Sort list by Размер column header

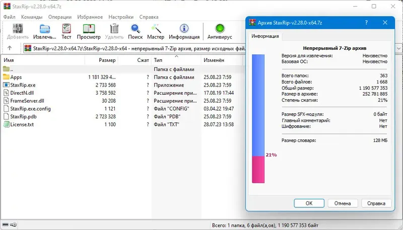[x=101, y=60]
